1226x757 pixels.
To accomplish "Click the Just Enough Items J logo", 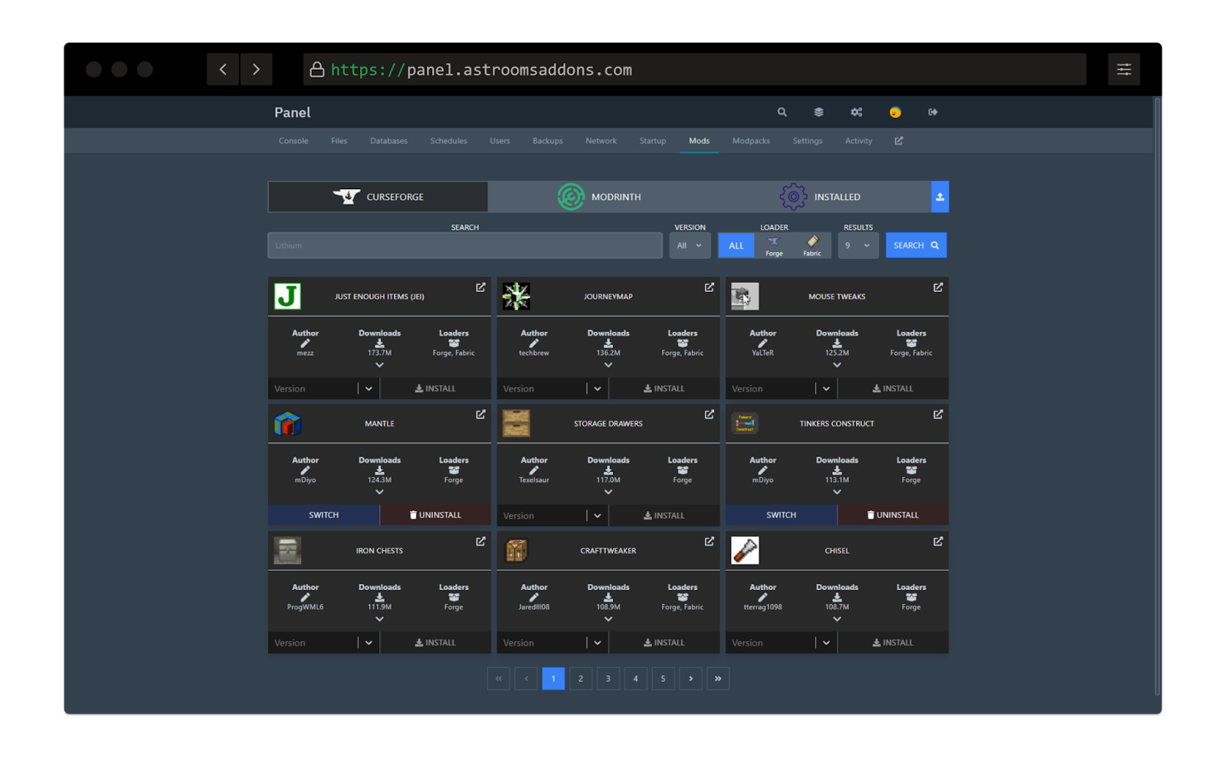I will point(287,297).
